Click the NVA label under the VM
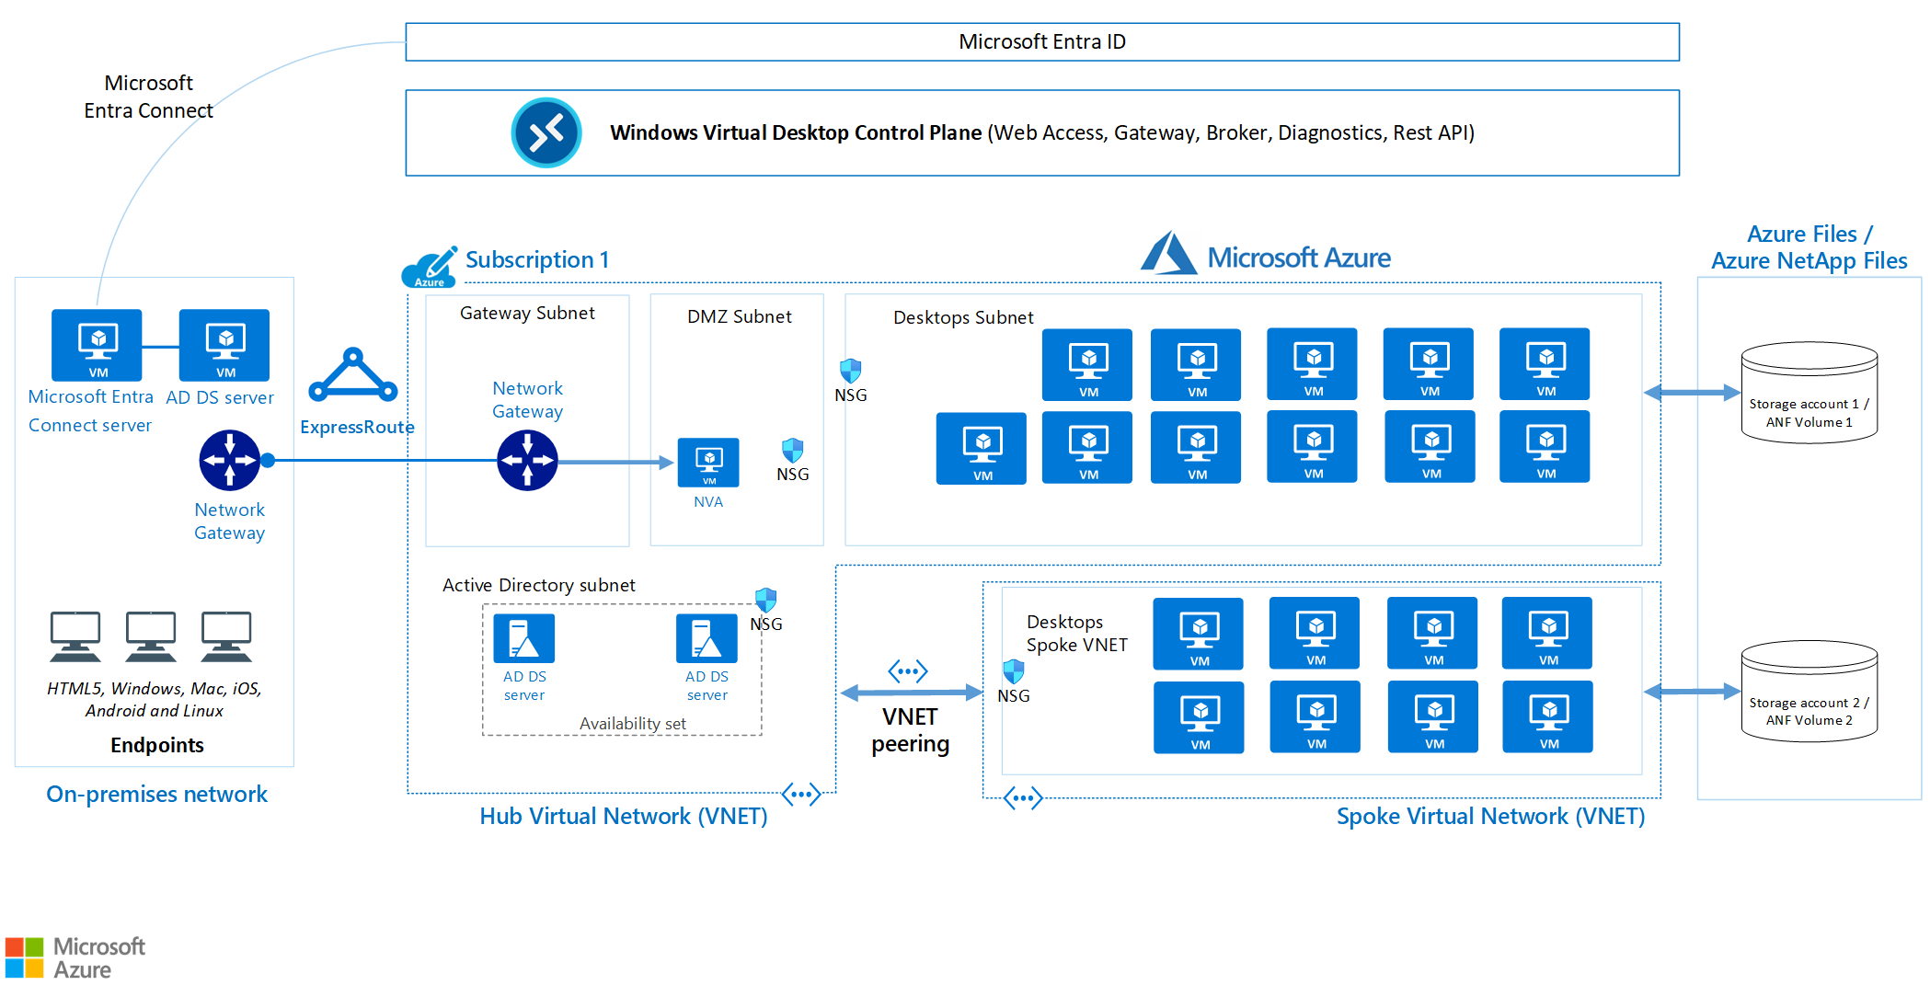The width and height of the screenshot is (1930, 985). [708, 502]
